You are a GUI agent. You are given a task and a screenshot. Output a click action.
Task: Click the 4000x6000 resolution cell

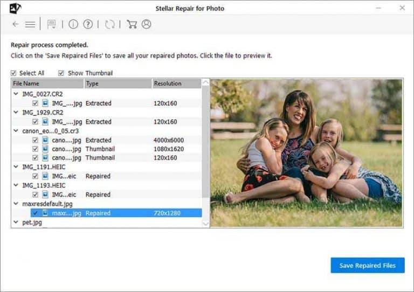169,140
